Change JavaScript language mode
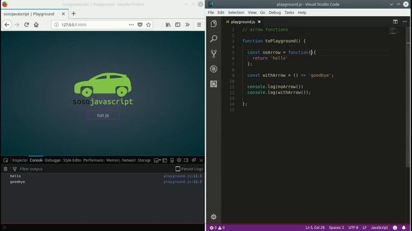The image size is (412, 231). coord(379,228)
